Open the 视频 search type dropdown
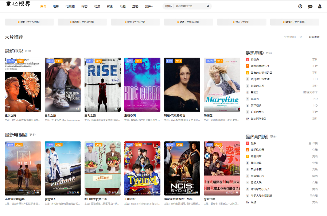The width and height of the screenshot is (327, 216). (168, 6)
